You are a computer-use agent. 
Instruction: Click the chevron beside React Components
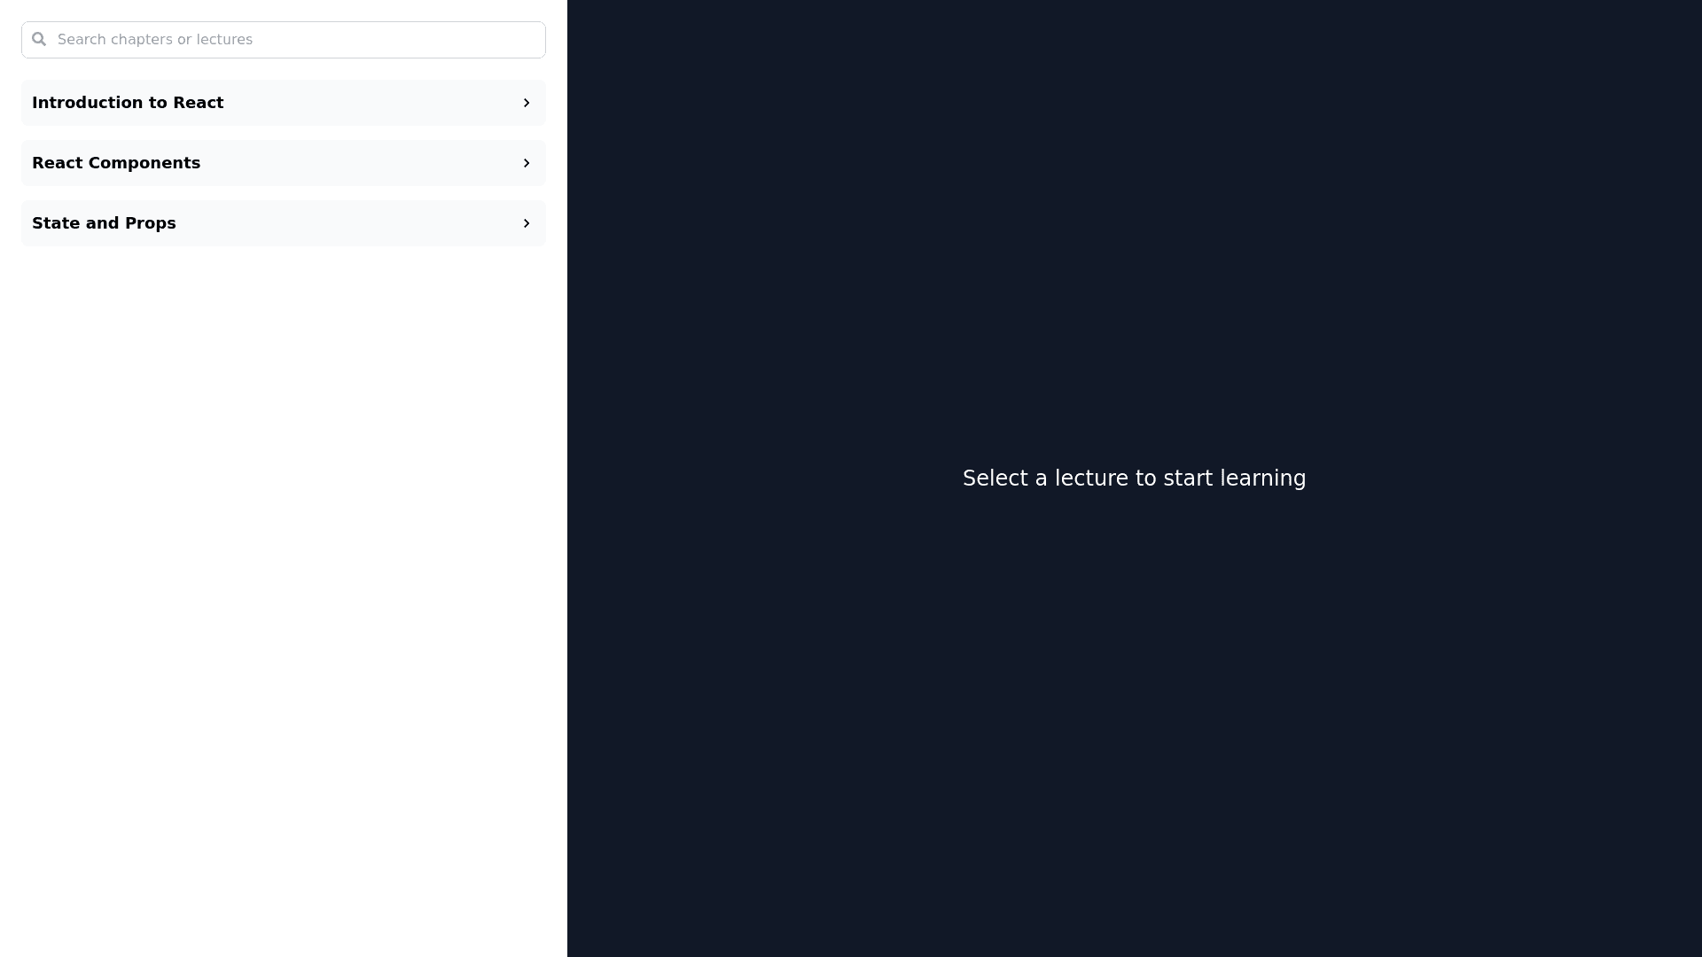click(526, 163)
